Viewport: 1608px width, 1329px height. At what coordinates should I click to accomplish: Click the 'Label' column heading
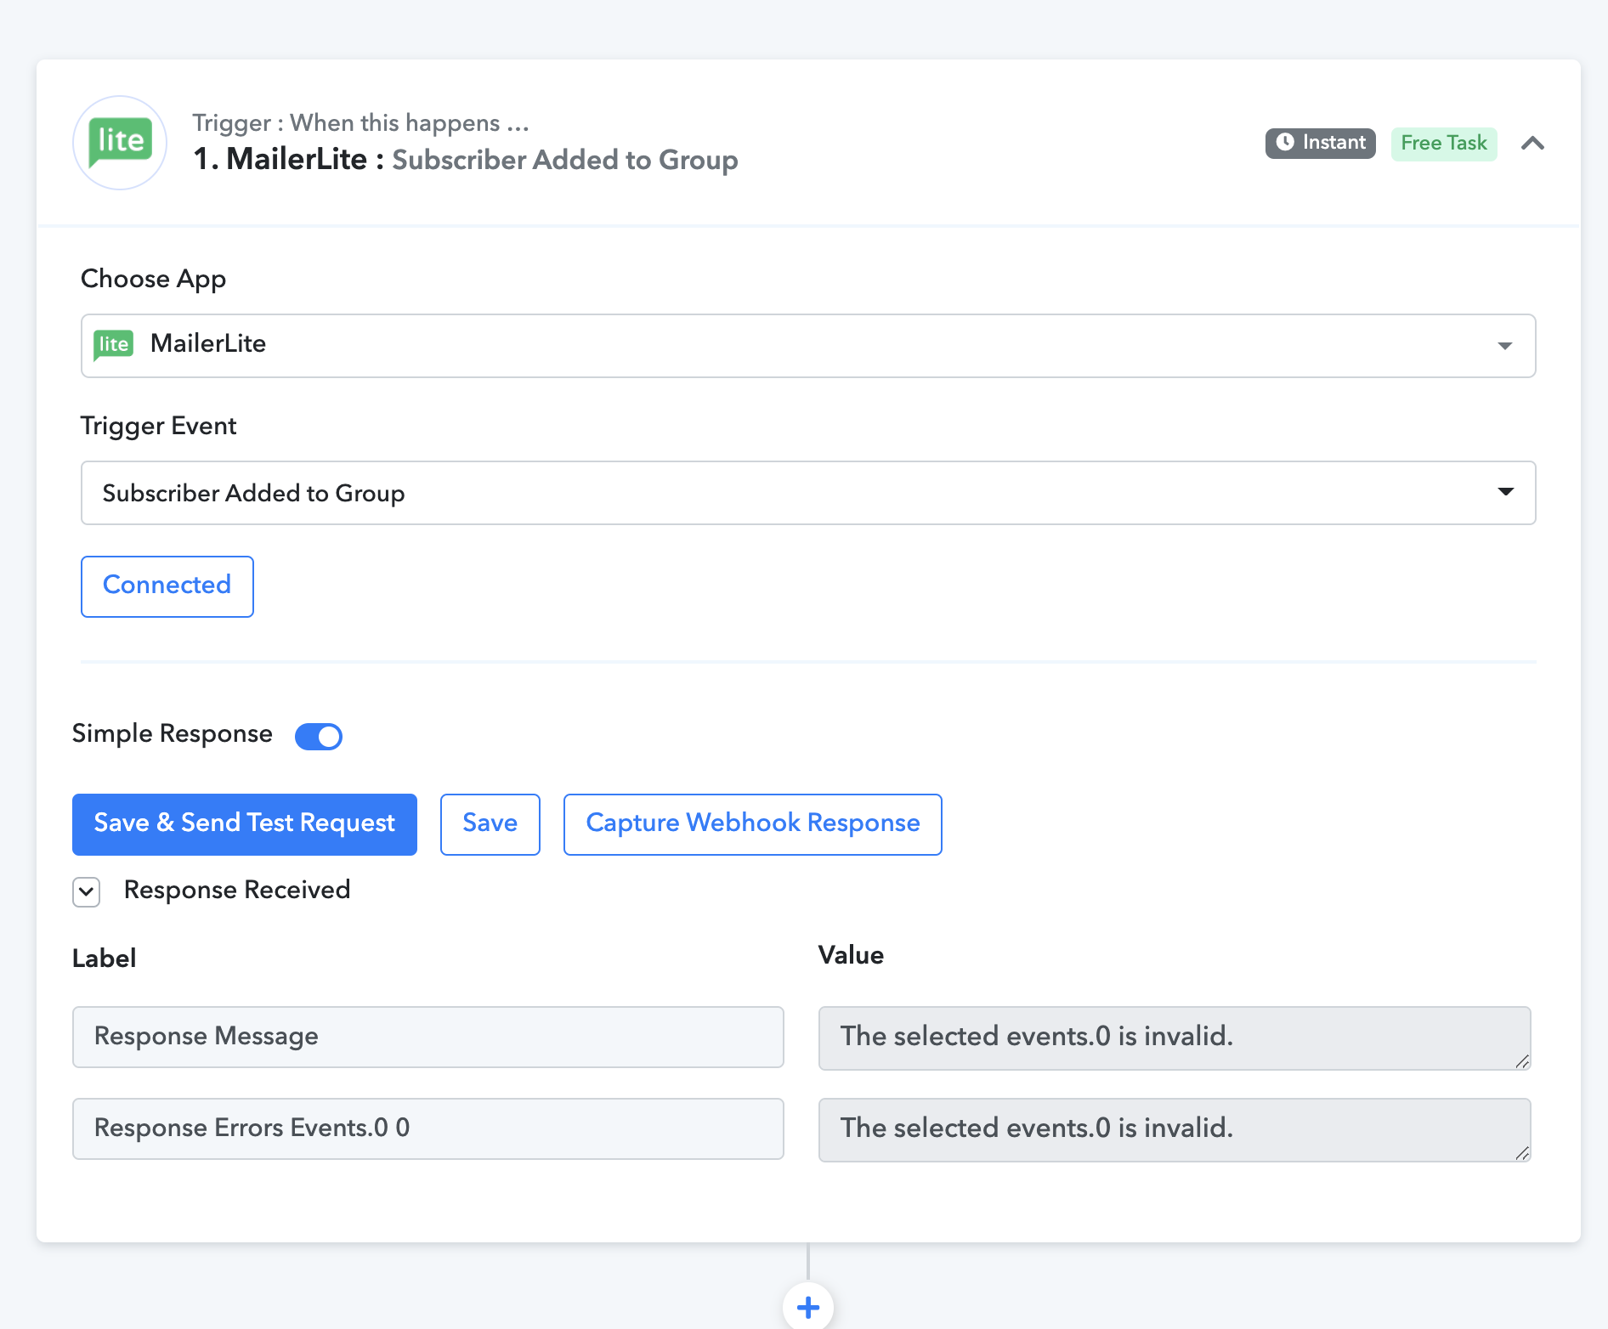click(104, 959)
